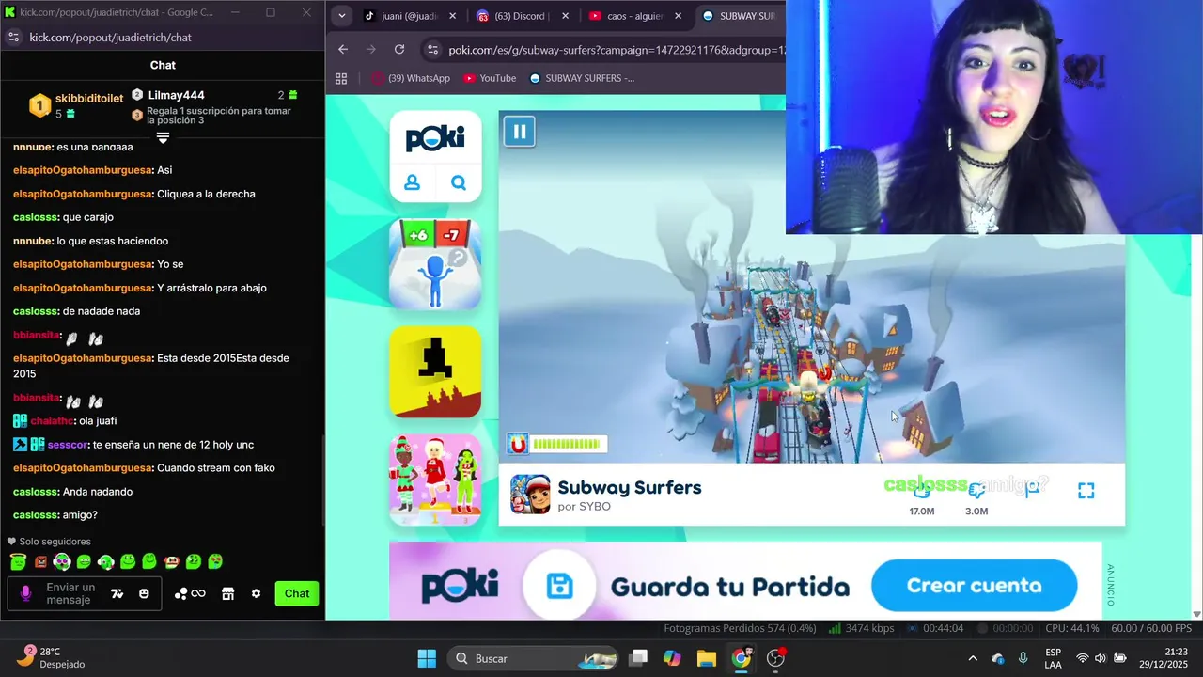
Task: Launch Copilot from taskbar
Action: click(x=672, y=658)
